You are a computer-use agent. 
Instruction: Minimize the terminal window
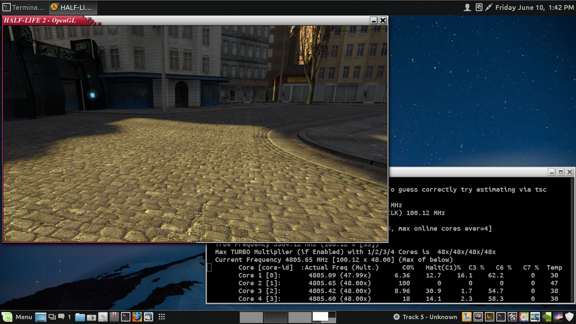(x=551, y=172)
